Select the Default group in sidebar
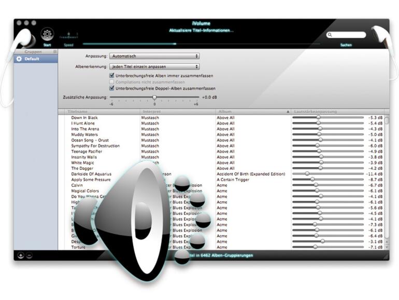399x300 pixels. (x=36, y=59)
